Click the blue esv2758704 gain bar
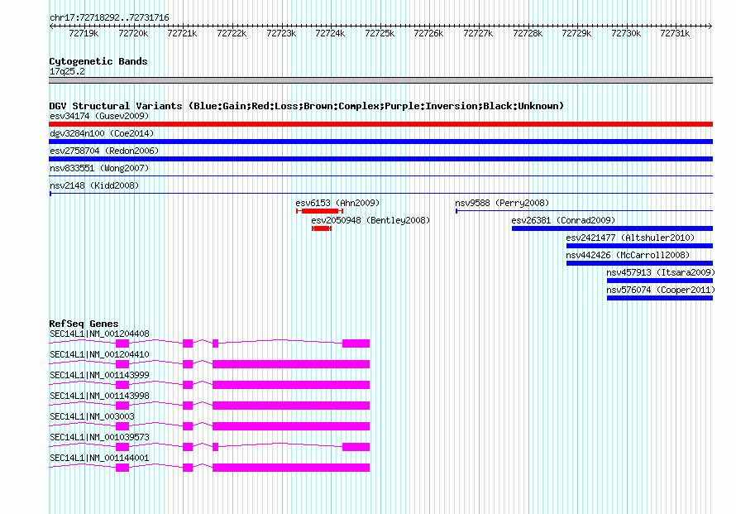The height and width of the screenshot is (514, 736). coord(380,159)
